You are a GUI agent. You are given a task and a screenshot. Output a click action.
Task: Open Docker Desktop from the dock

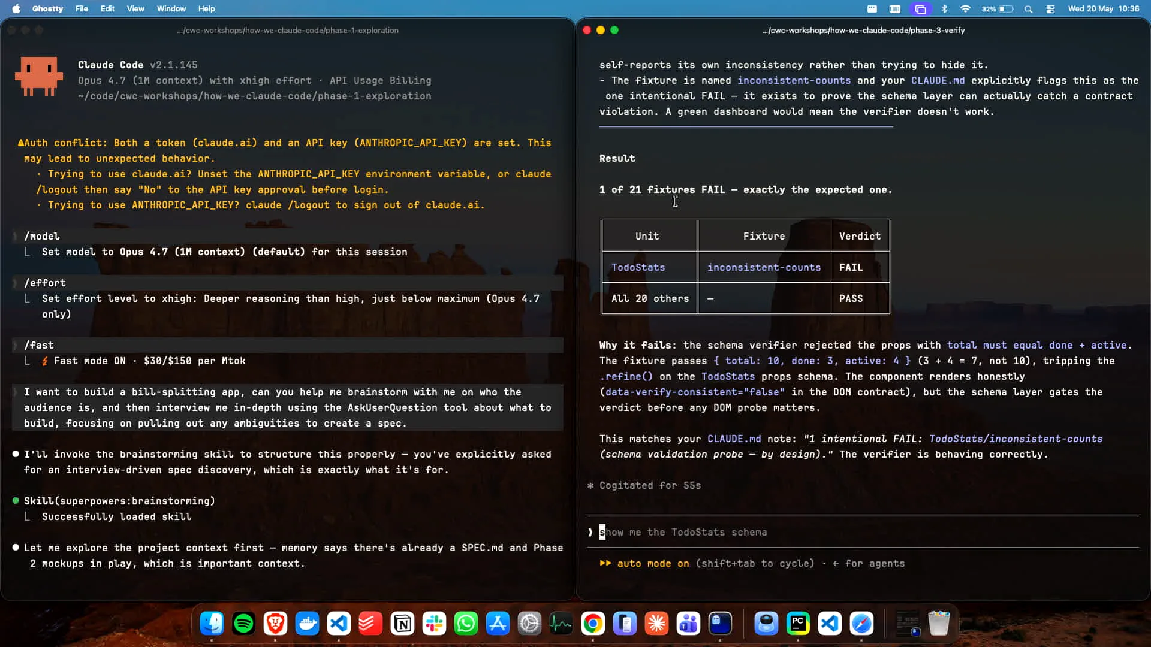pyautogui.click(x=307, y=624)
